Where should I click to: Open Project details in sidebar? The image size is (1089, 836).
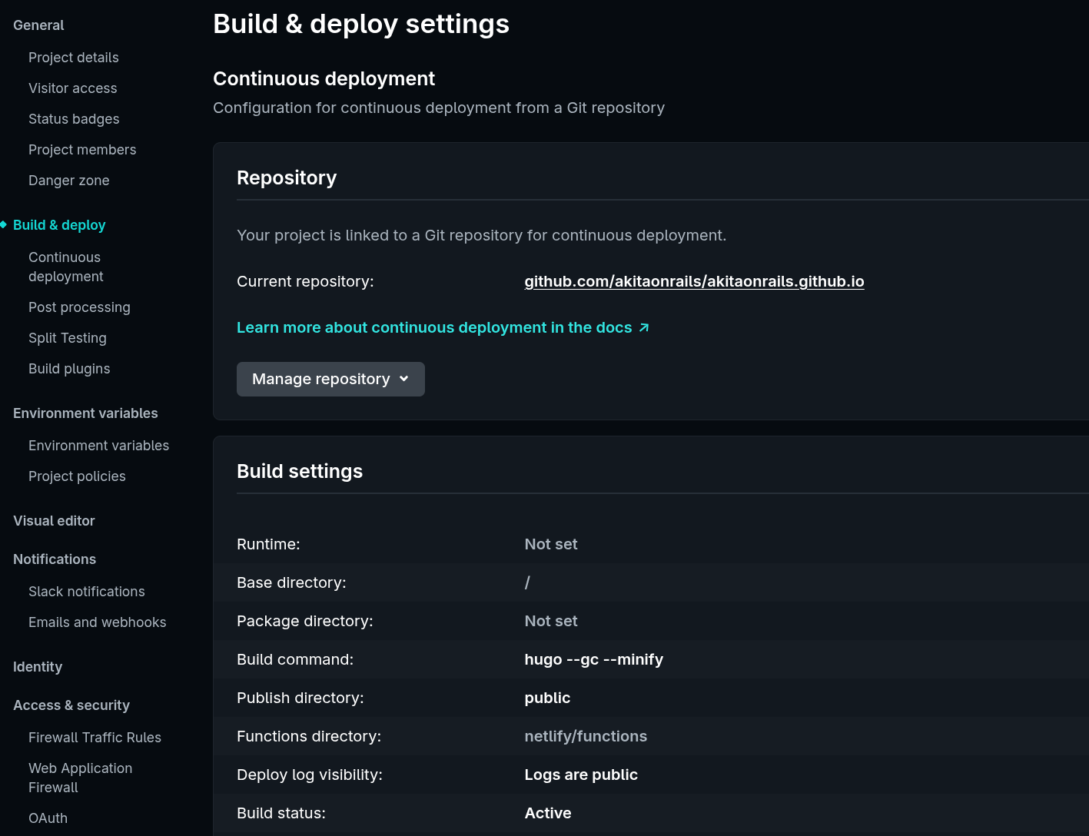pos(74,58)
